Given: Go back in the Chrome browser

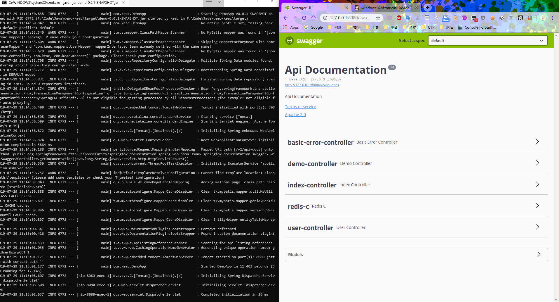Looking at the screenshot, I should click(x=285, y=18).
